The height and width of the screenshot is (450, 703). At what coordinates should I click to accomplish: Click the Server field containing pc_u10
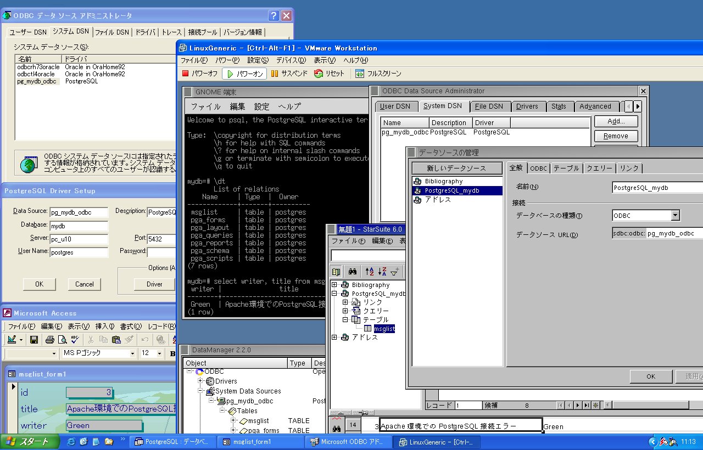tap(79, 239)
